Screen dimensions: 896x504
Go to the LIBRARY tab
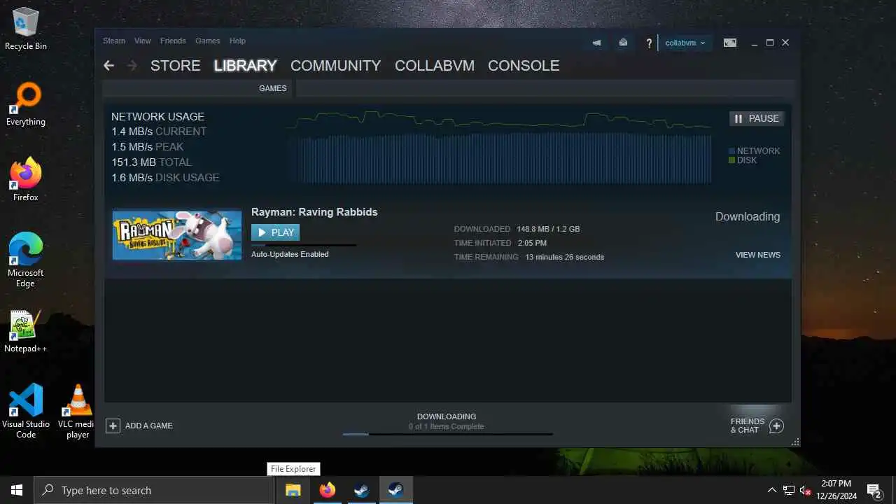245,65
